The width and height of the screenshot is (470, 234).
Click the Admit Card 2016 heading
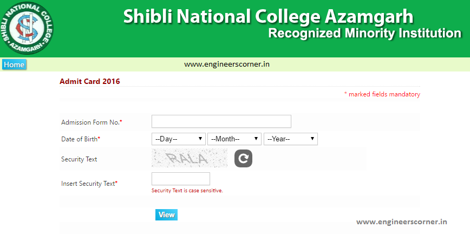(89, 81)
